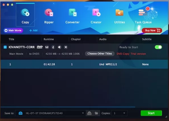Image resolution: width=169 pixels, height=121 pixels.
Task: Open the Creator module
Action: coord(96,16)
